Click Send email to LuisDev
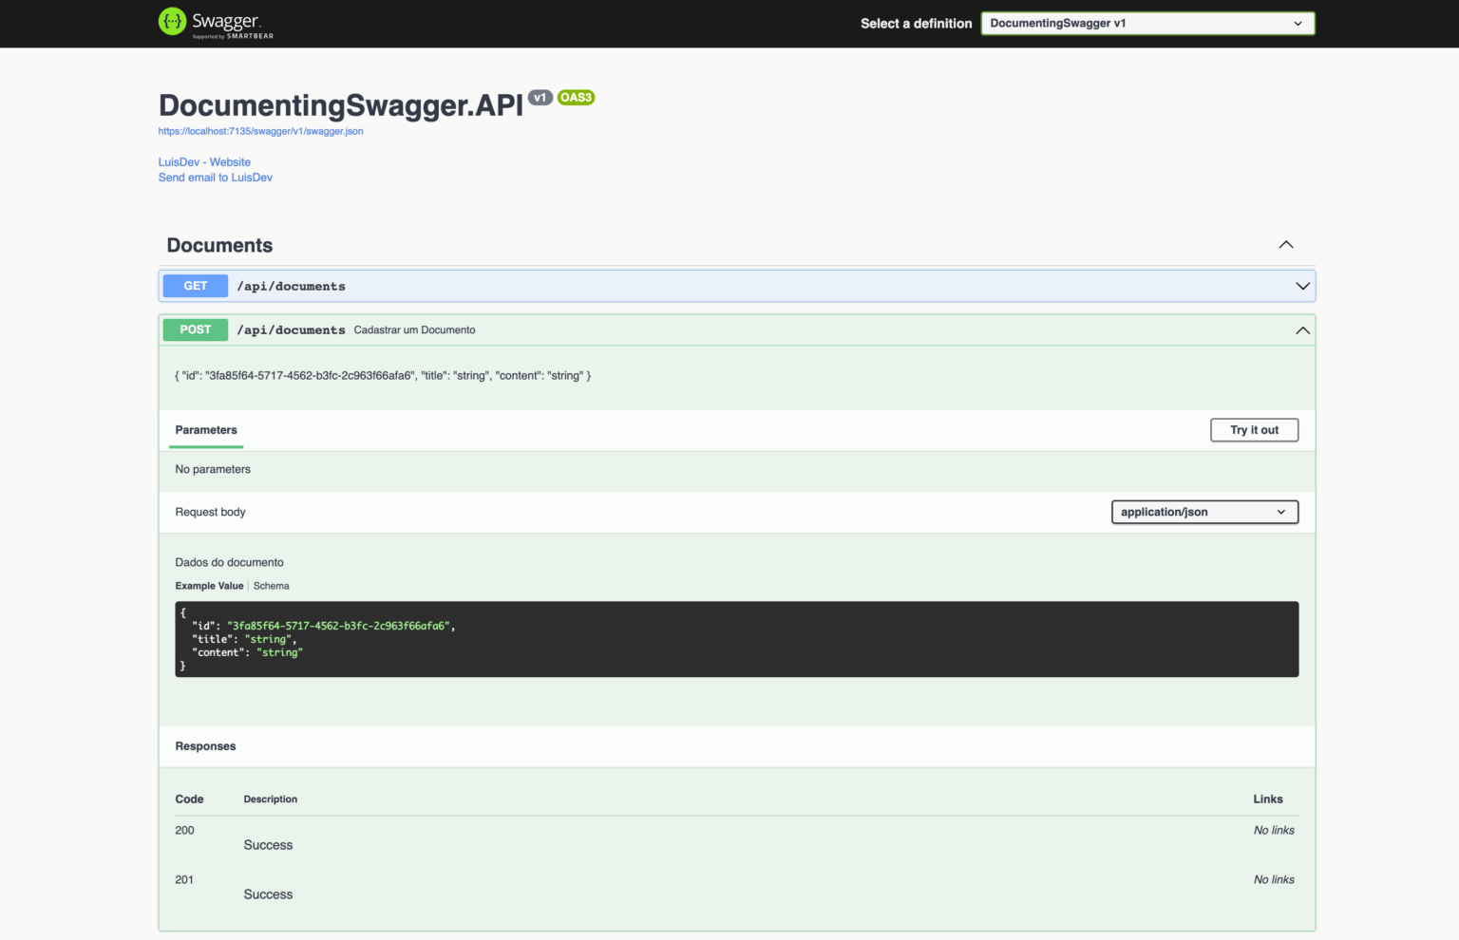1459x940 pixels. click(x=215, y=177)
